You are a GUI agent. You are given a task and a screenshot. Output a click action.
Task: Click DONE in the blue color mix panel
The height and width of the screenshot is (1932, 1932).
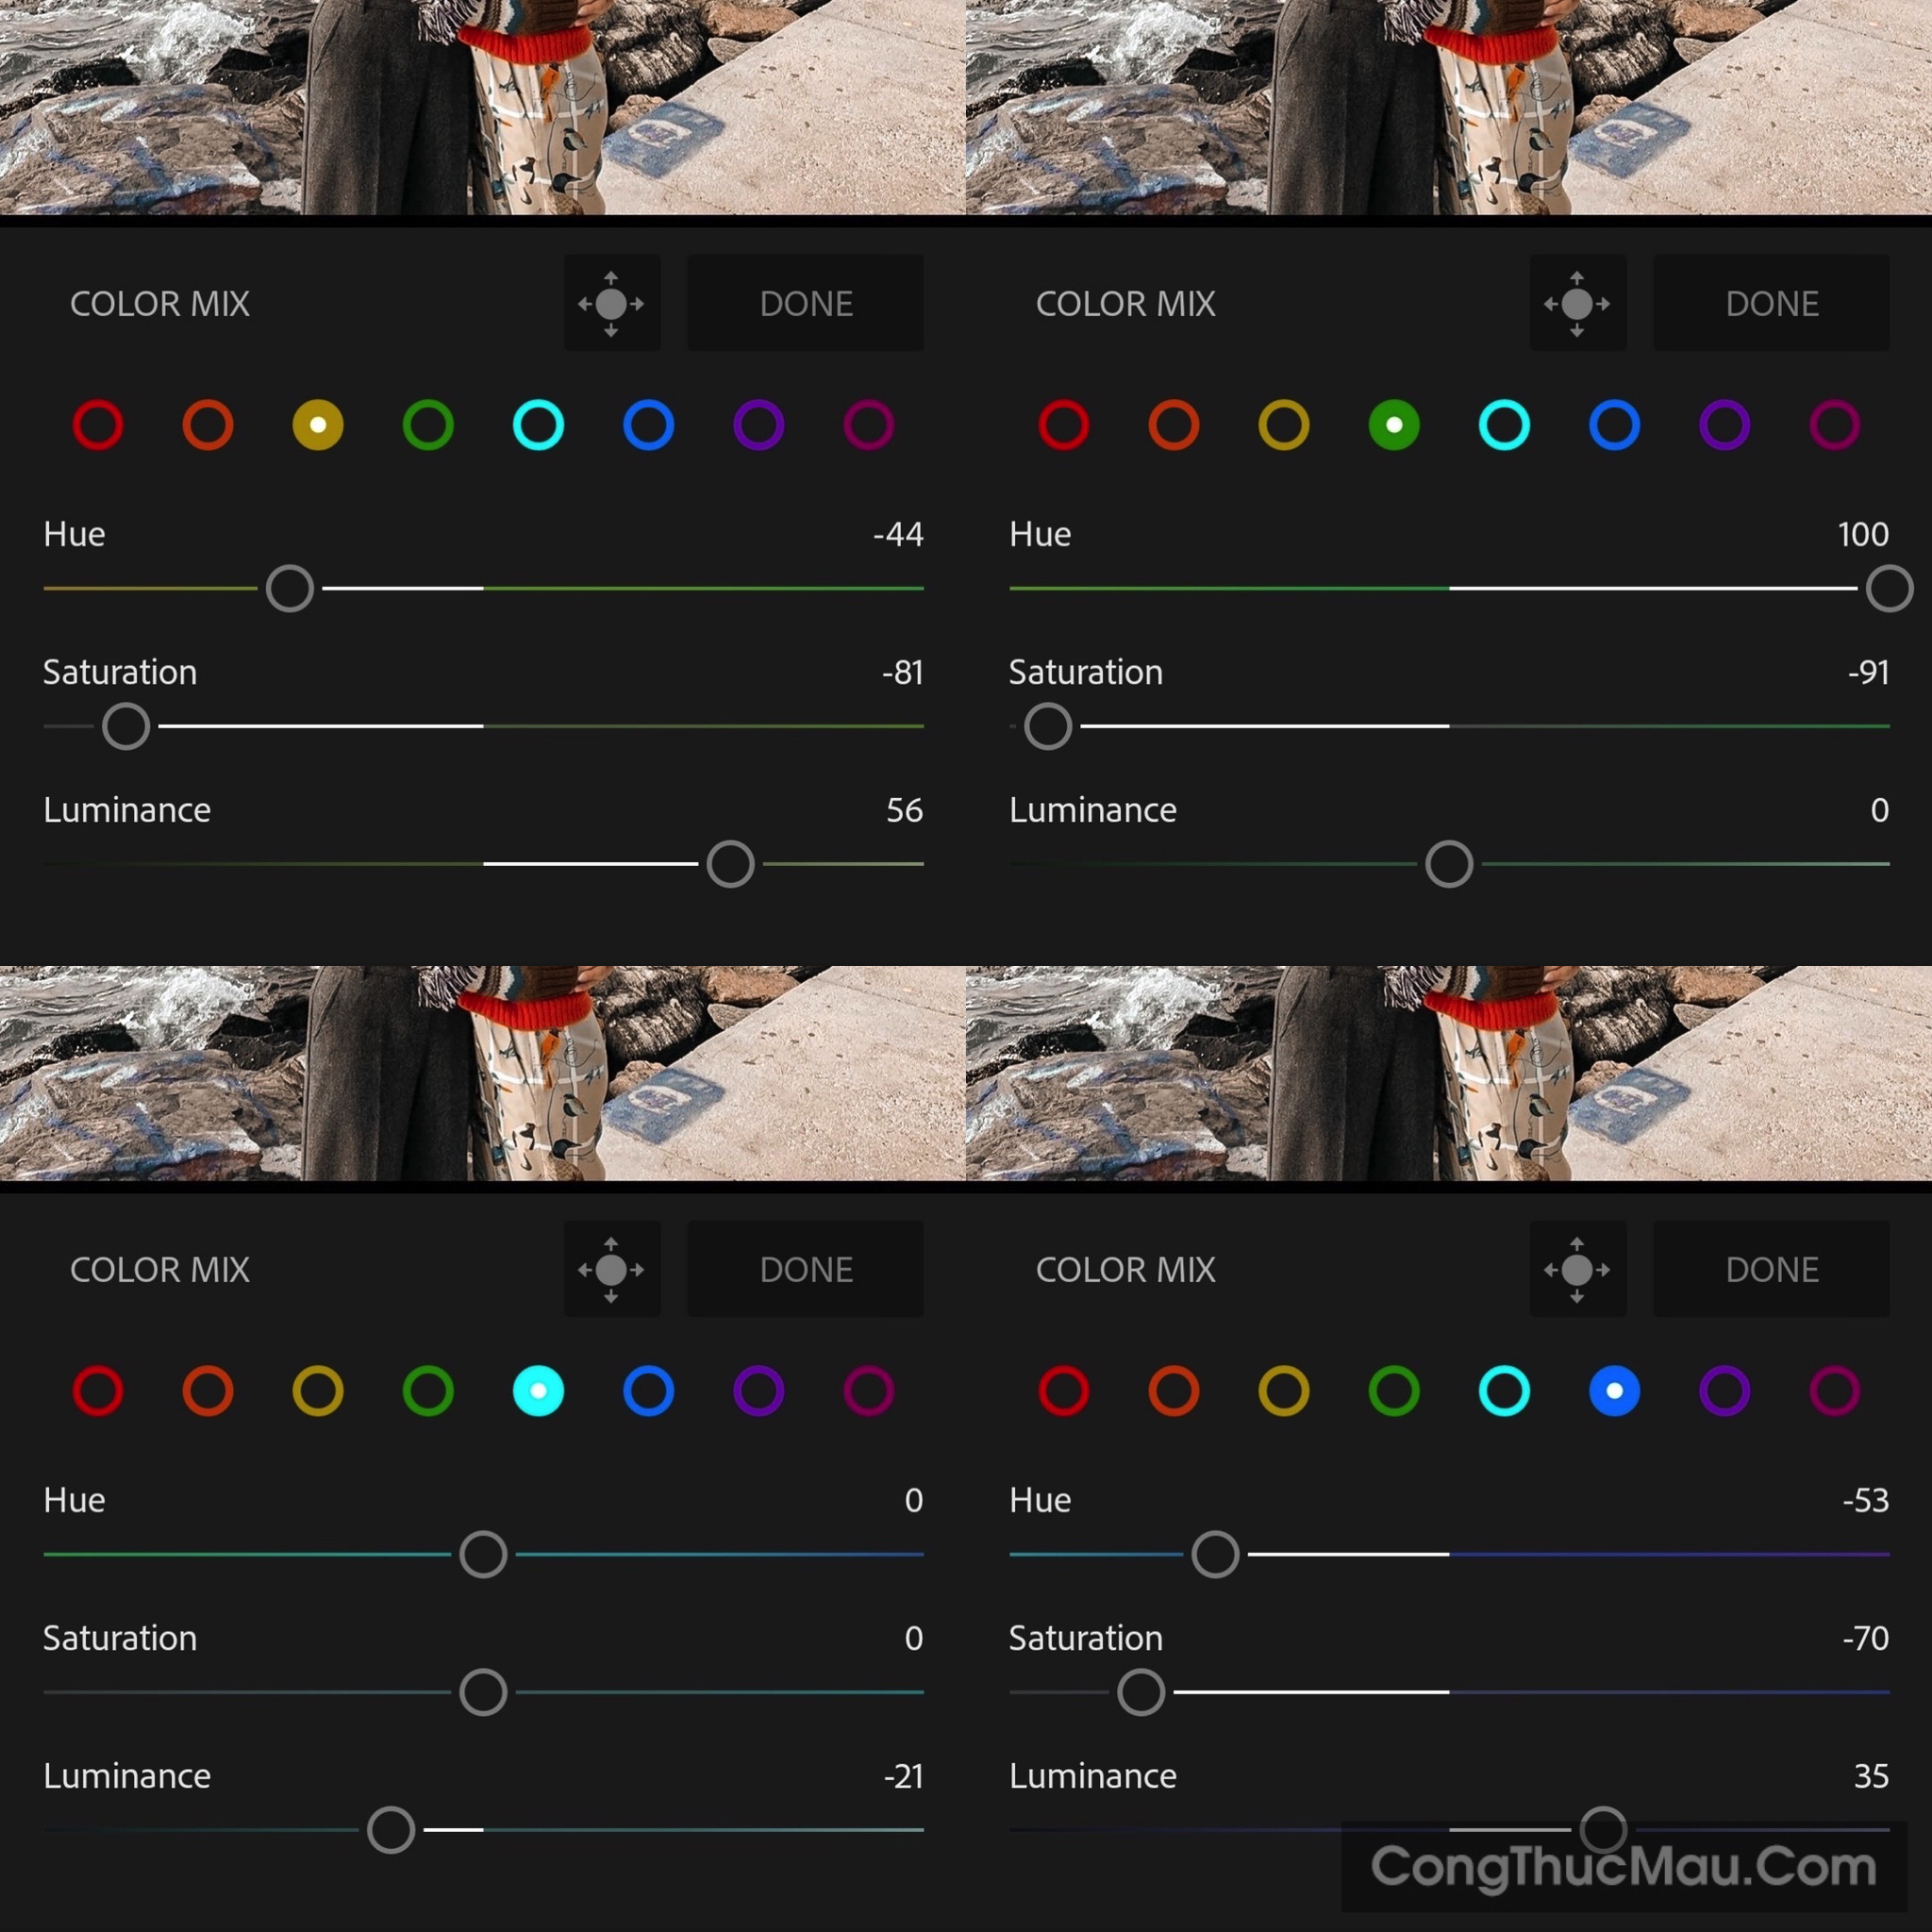point(1772,1269)
